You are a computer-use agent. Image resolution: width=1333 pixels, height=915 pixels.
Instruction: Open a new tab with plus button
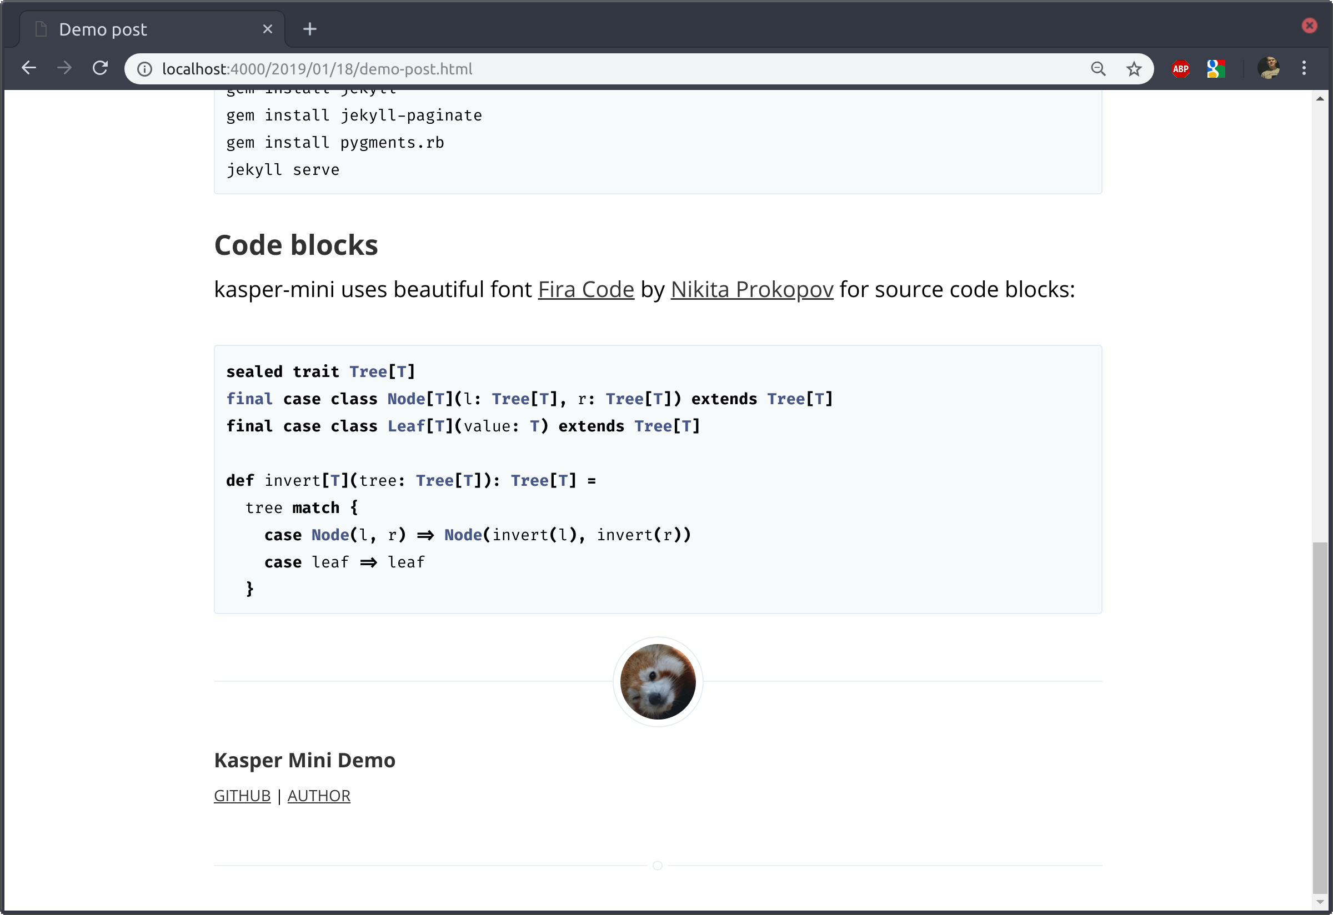310,29
